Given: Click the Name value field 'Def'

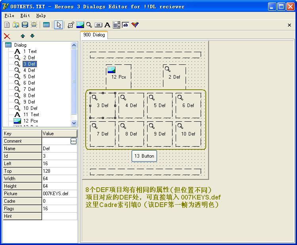Looking at the screenshot, I should point(59,149).
